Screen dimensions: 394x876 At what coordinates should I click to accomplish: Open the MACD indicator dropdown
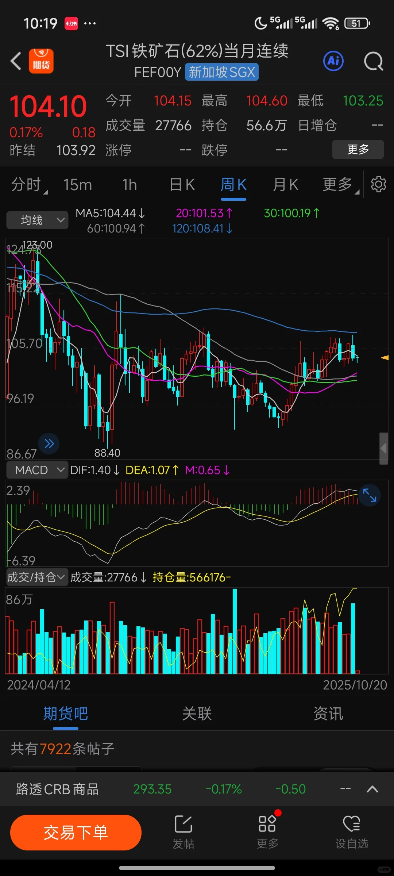[x=37, y=470]
